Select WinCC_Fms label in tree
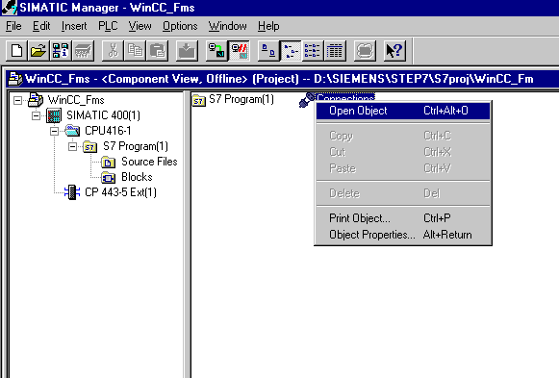This screenshot has width=559, height=378. (76, 100)
